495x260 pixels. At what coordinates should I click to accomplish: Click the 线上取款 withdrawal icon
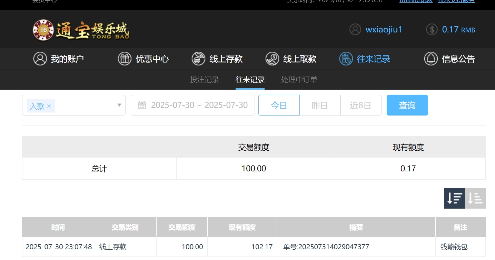click(272, 59)
